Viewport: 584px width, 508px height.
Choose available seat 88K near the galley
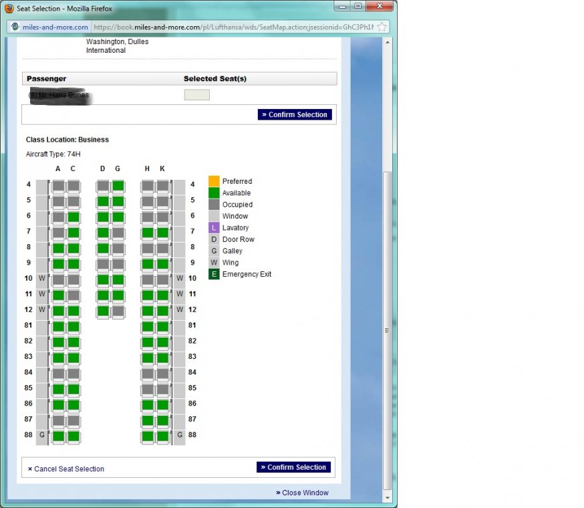pos(162,436)
